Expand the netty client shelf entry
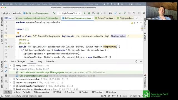 10,66
